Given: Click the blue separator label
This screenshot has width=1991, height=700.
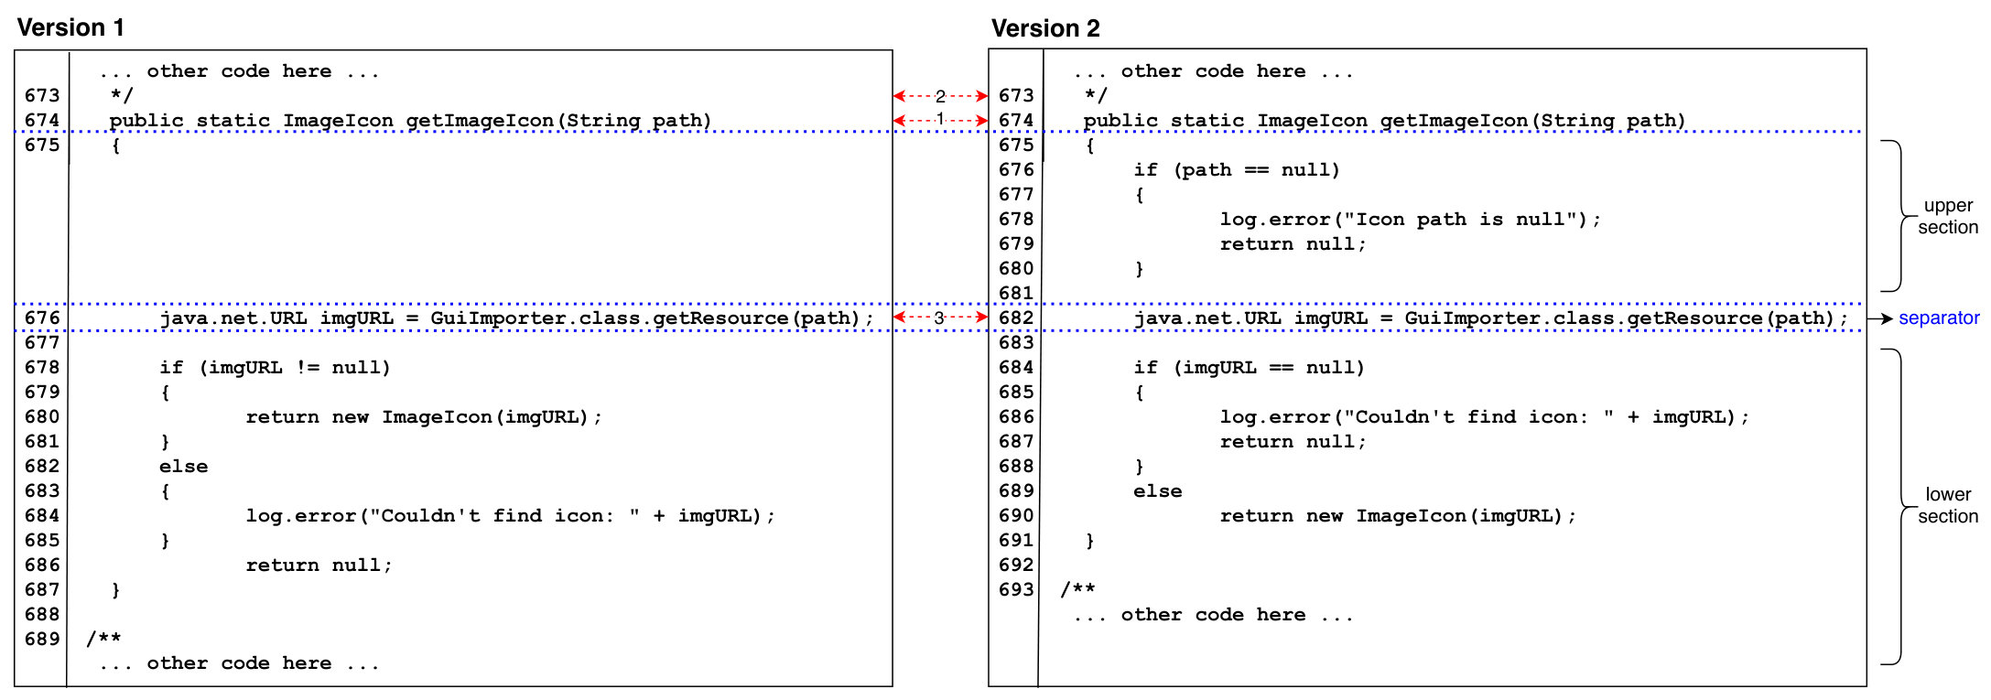Looking at the screenshot, I should point(1938,318).
